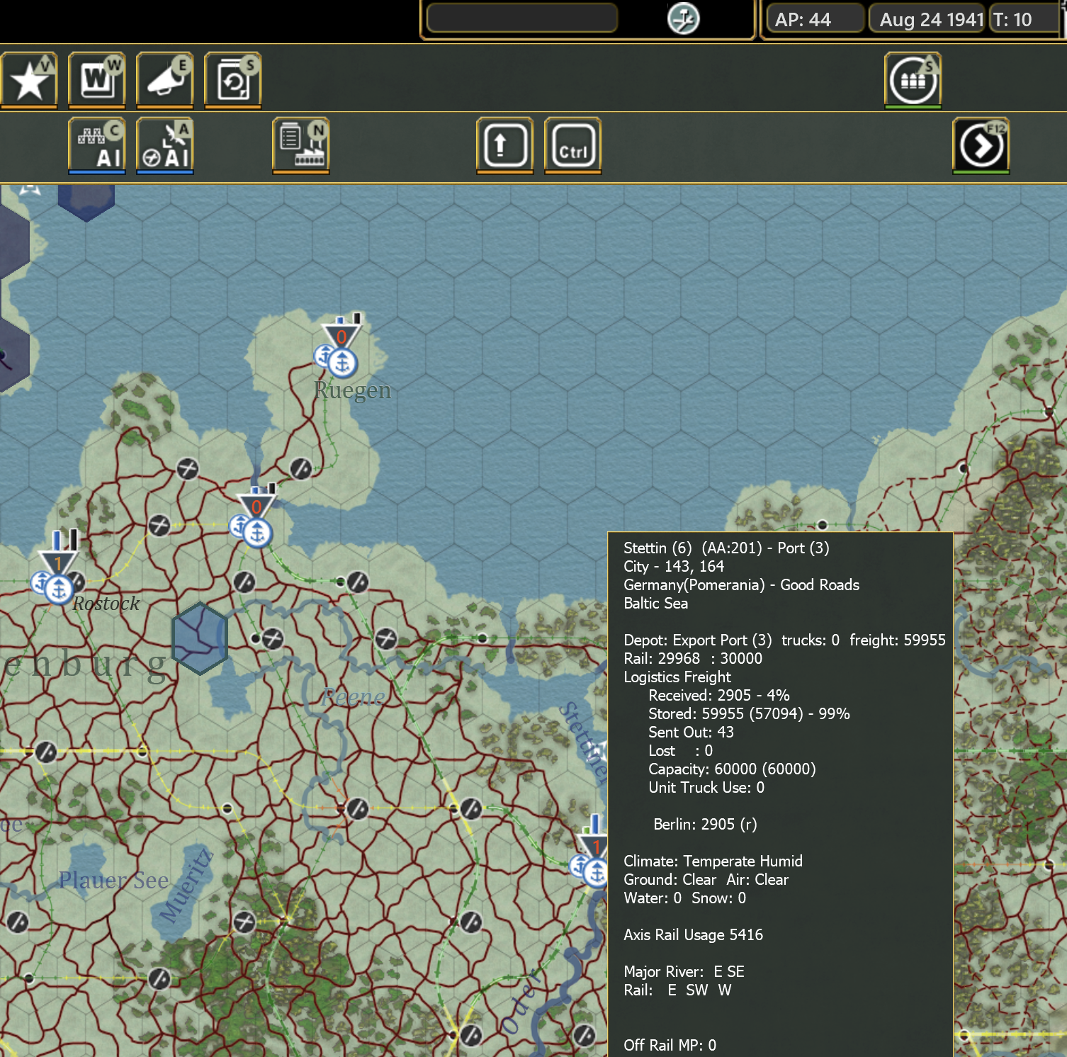Toggle the ground AI assist (C) button
Screen dimensions: 1067x1057
pyautogui.click(x=97, y=145)
